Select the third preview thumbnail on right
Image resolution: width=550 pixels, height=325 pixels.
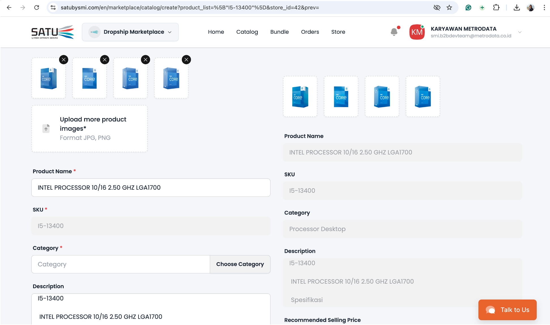(x=382, y=97)
